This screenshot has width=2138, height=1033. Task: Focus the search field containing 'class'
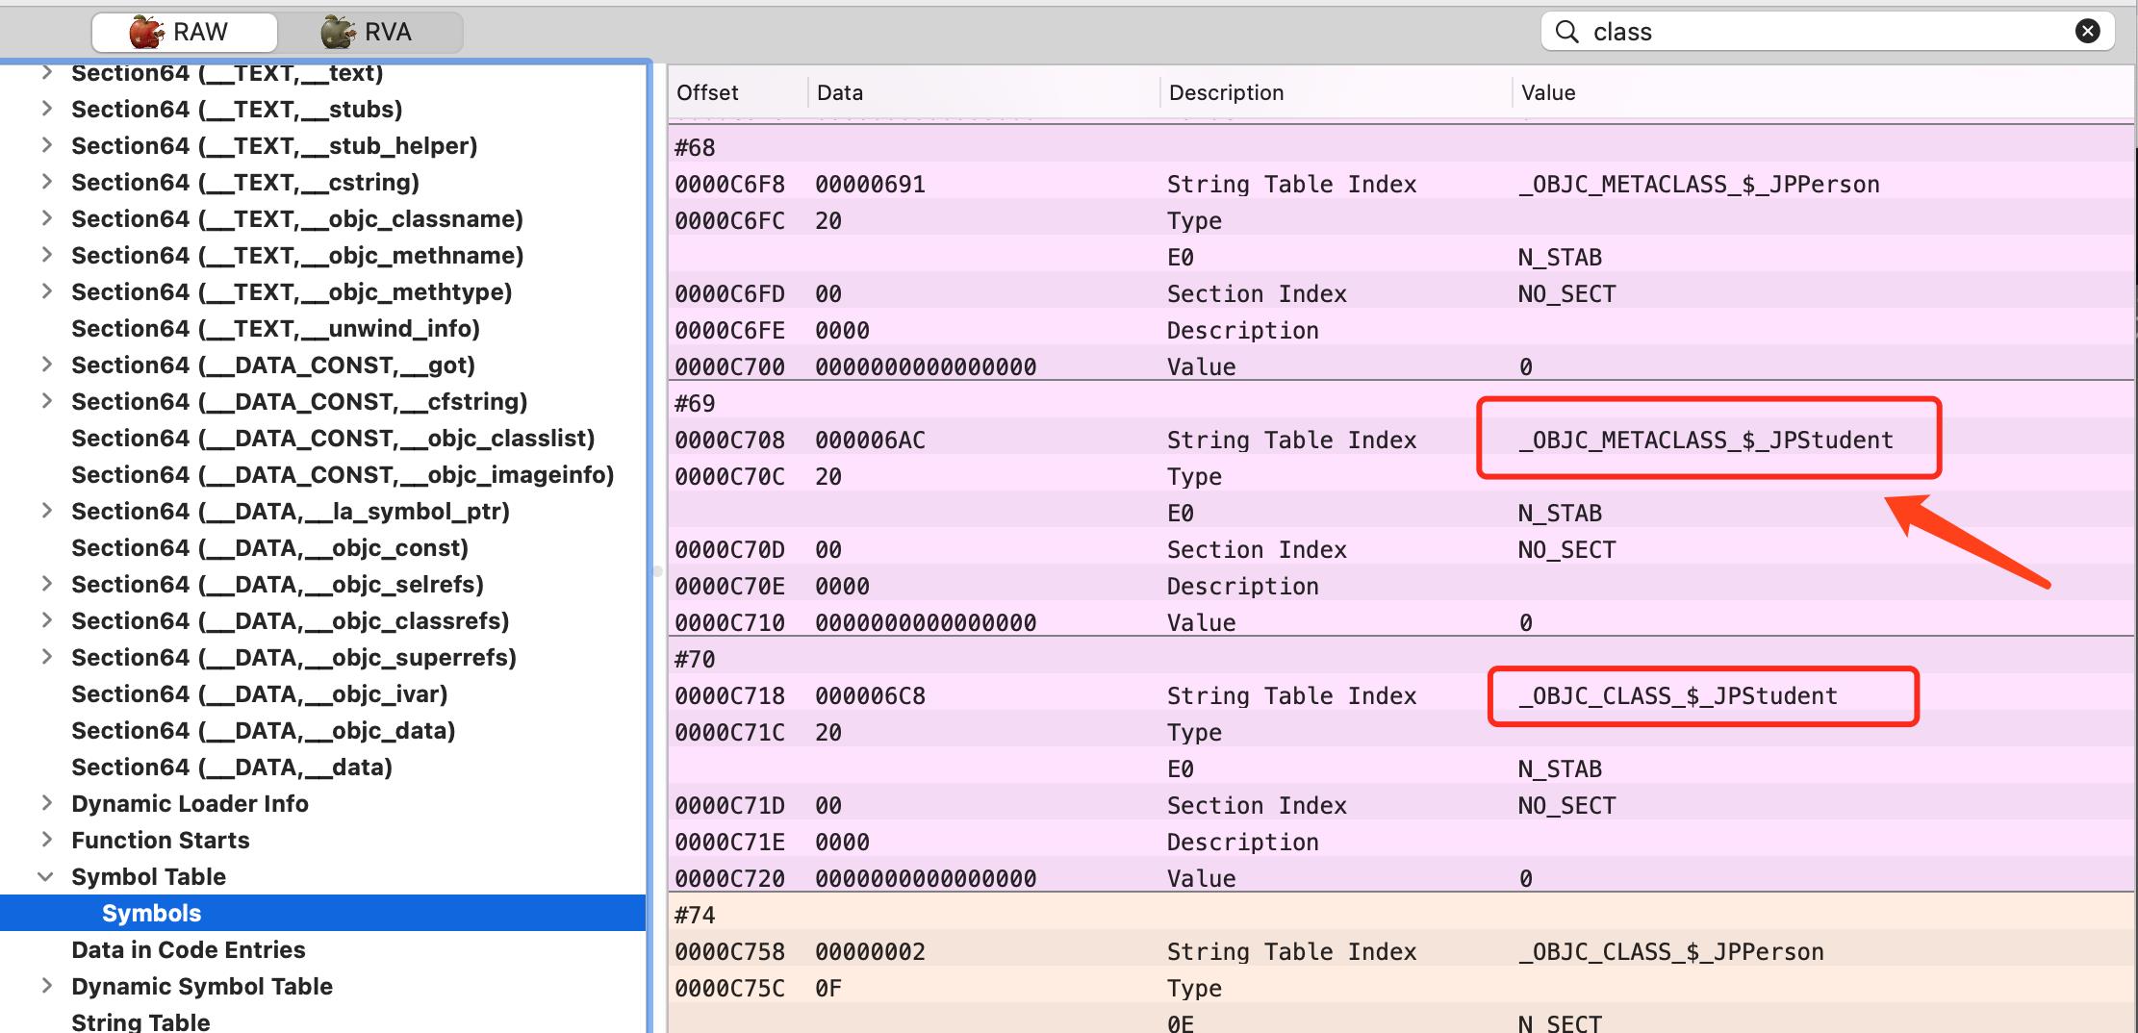click(1827, 32)
